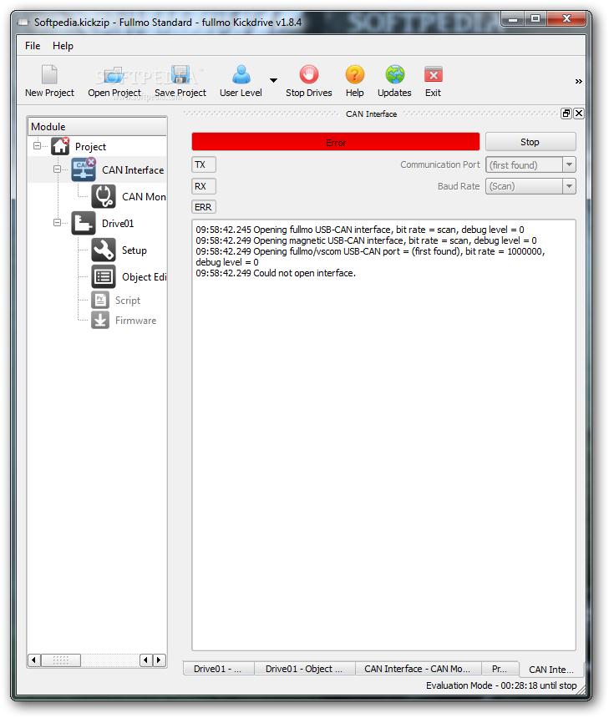Maximize the Kickdrive window
609x718 pixels.
coord(535,19)
